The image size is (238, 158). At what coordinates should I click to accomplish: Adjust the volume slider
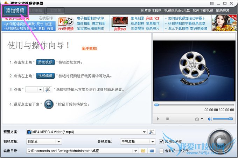click(x=223, y=119)
